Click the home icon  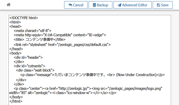8,5
